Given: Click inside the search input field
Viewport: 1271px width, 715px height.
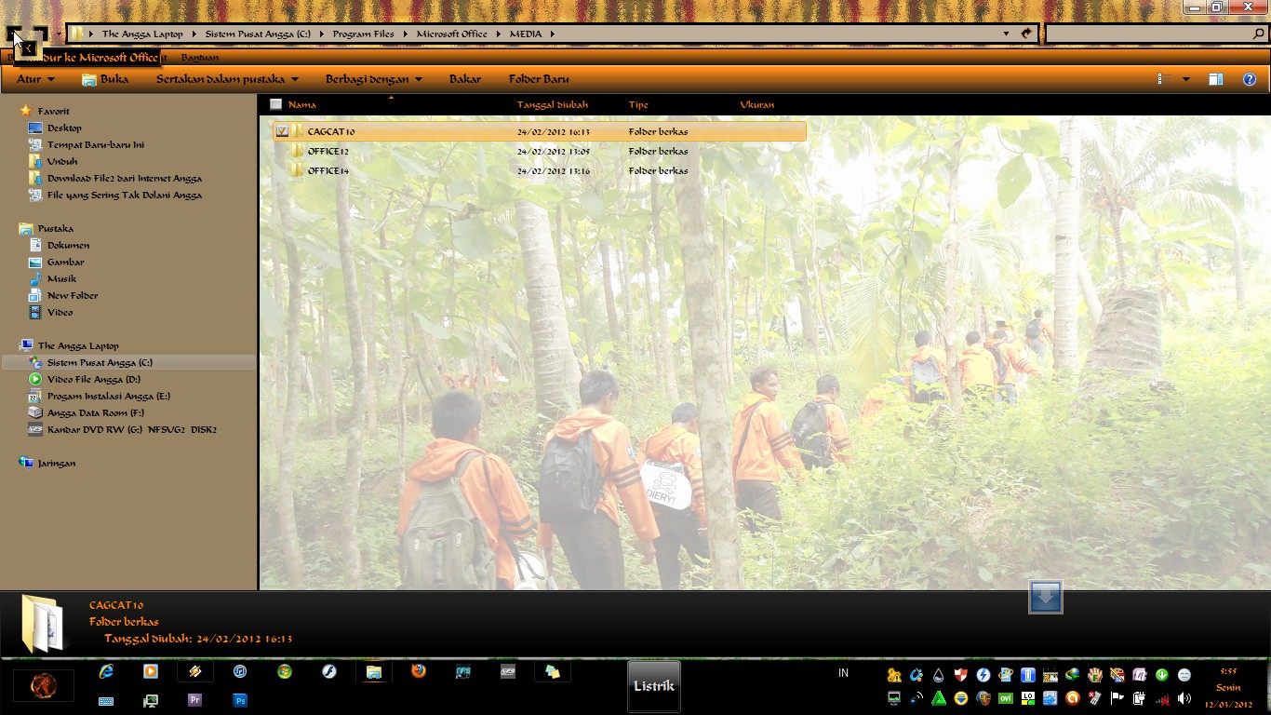Looking at the screenshot, I should point(1148,34).
